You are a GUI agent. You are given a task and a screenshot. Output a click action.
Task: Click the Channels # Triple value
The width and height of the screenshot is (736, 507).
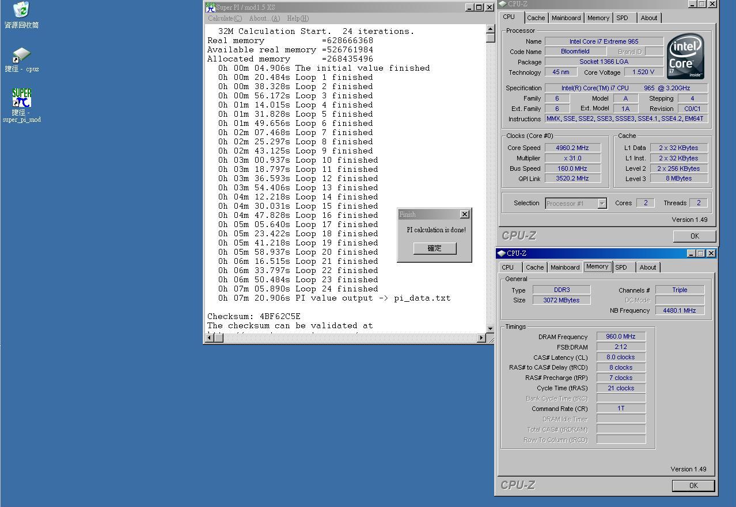click(x=680, y=290)
